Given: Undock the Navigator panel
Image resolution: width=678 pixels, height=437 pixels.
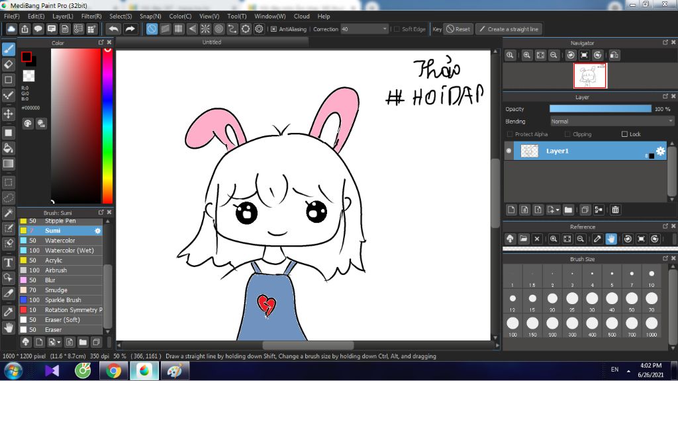Looking at the screenshot, I should [665, 42].
